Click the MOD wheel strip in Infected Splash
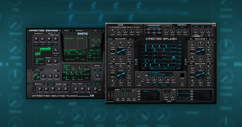This screenshot has width=242, height=127. pyautogui.click(x=112, y=96)
